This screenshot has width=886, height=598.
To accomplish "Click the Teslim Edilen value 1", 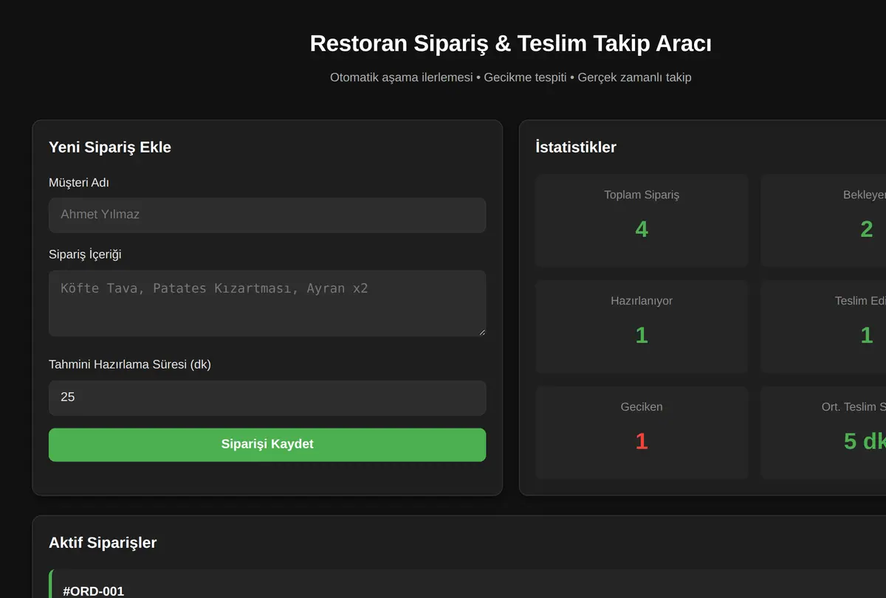I will [867, 335].
